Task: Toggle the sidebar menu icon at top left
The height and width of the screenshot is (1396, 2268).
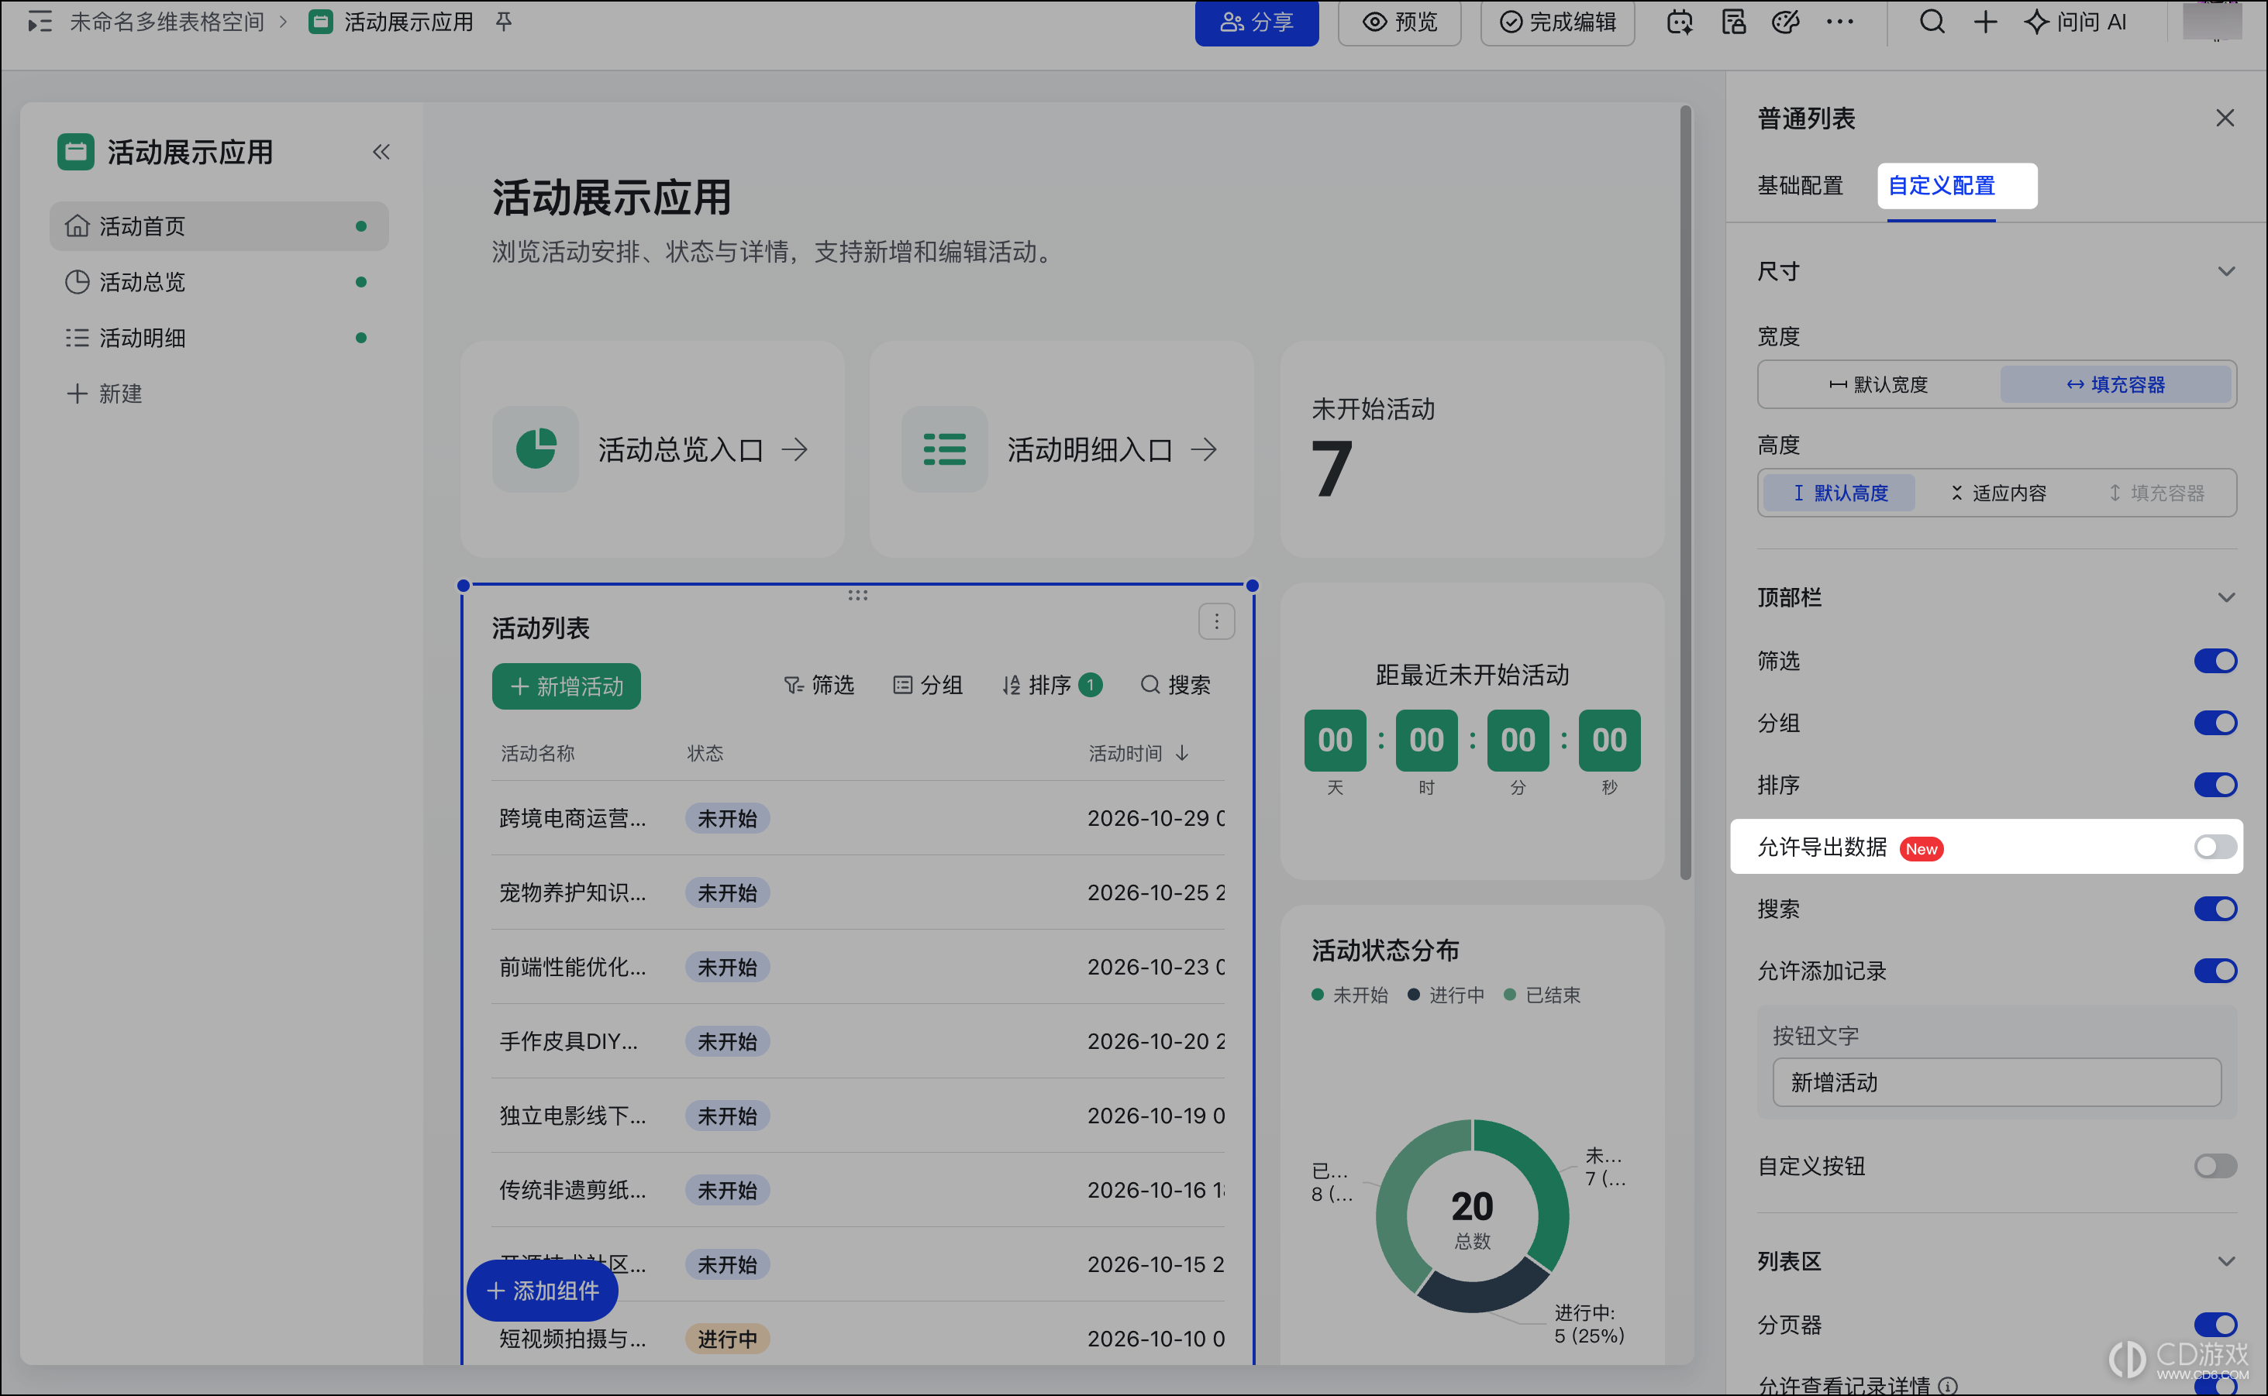Action: click(x=39, y=21)
